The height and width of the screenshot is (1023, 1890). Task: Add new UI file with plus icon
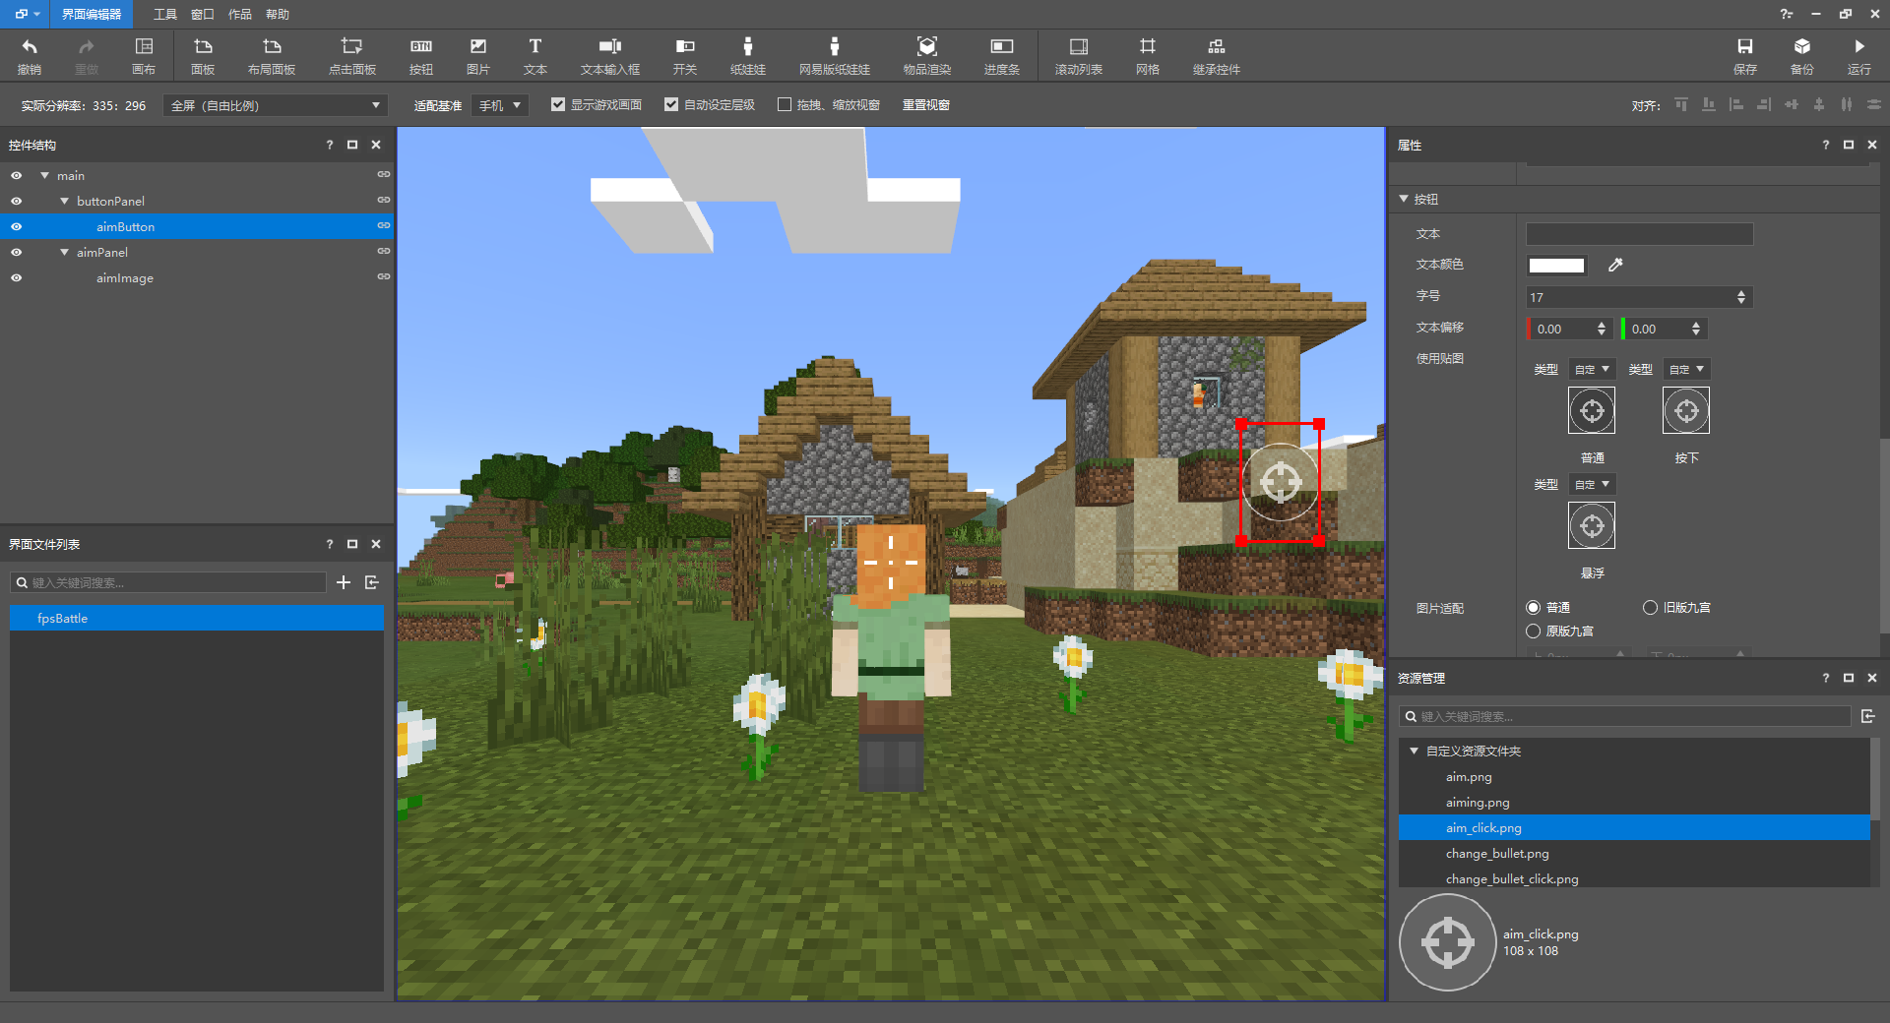pyautogui.click(x=344, y=582)
